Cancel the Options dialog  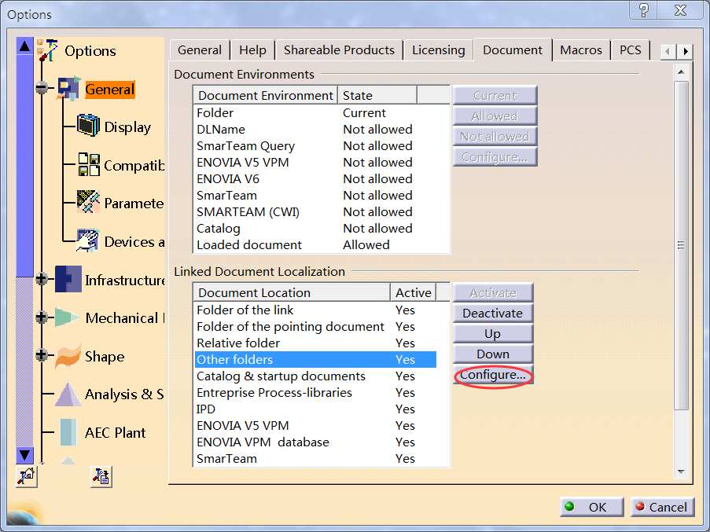(662, 507)
